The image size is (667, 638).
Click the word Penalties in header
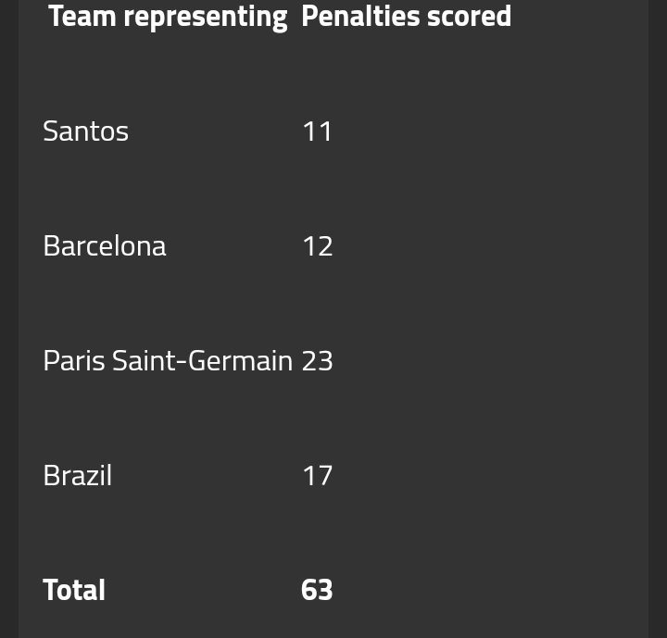tap(360, 16)
